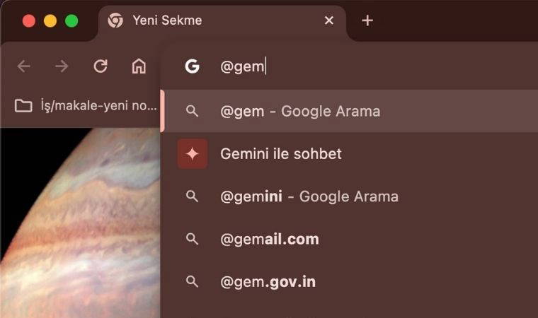Image resolution: width=538 pixels, height=318 pixels.
Task: Click the Jupiter background image
Action: click(x=78, y=226)
